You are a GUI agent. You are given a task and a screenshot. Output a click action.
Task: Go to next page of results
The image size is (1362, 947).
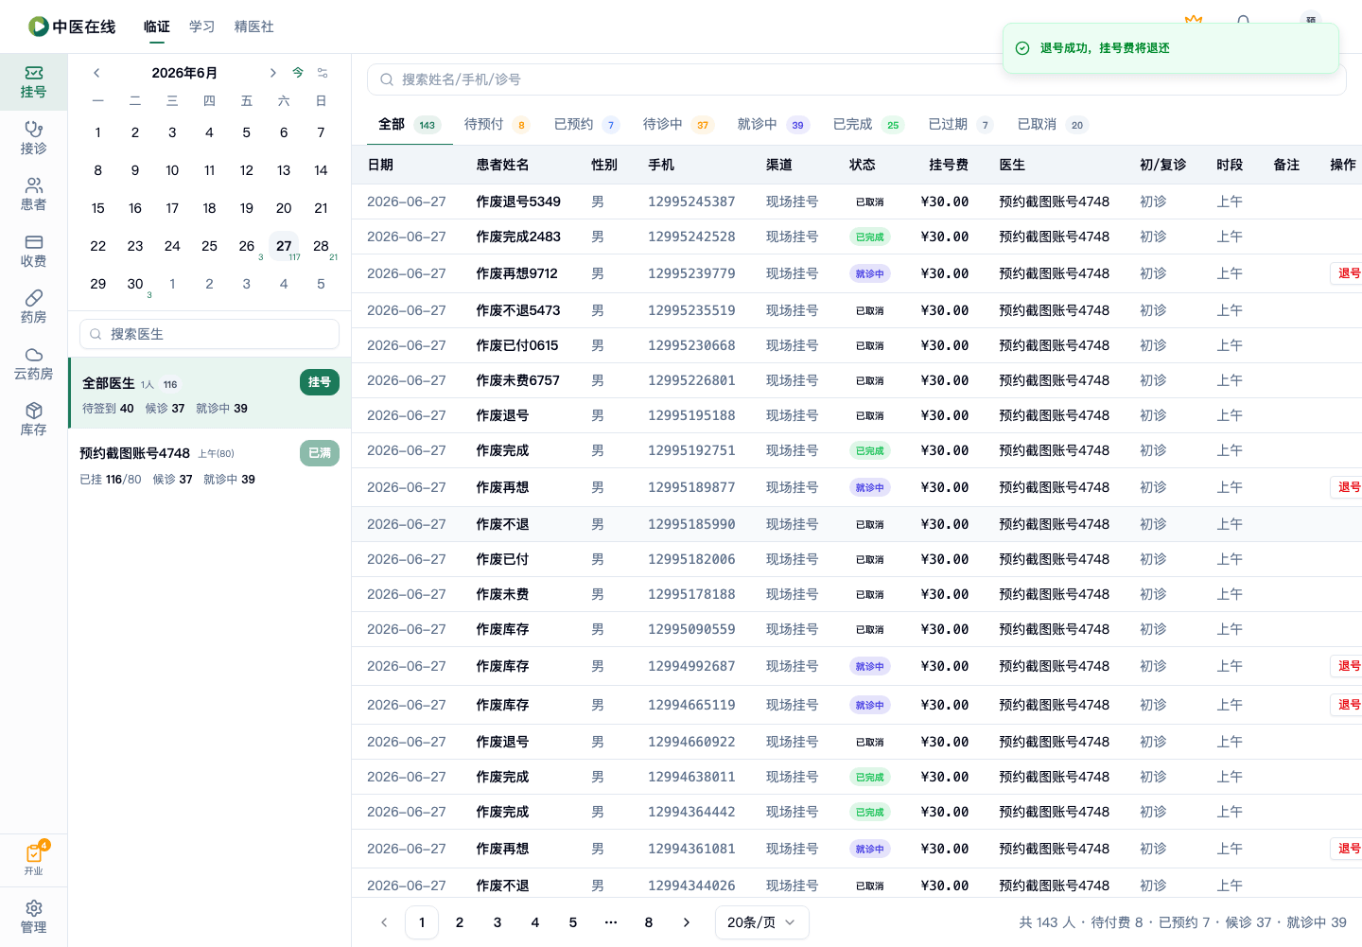(x=687, y=922)
